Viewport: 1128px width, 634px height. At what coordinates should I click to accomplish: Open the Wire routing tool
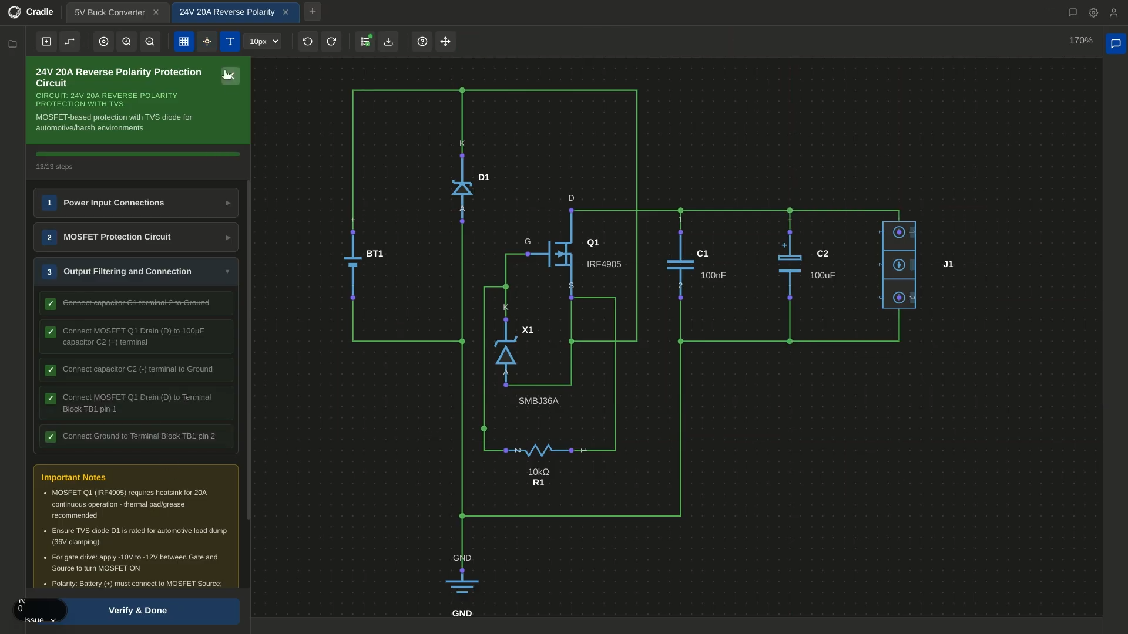tap(70, 42)
